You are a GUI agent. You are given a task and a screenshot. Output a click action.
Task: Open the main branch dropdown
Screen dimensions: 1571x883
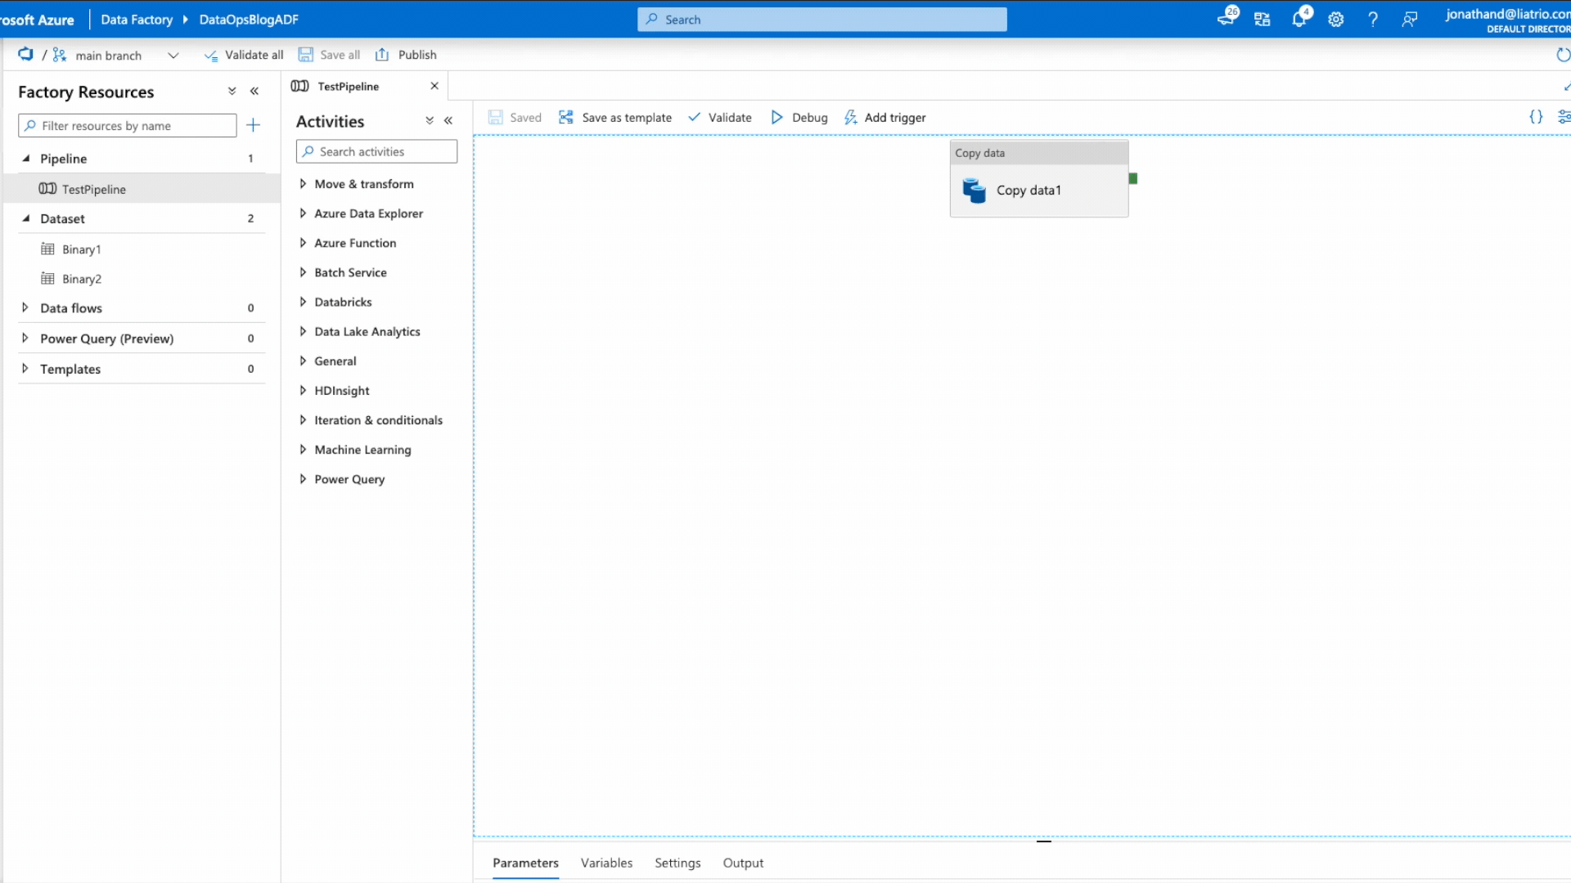[173, 55]
